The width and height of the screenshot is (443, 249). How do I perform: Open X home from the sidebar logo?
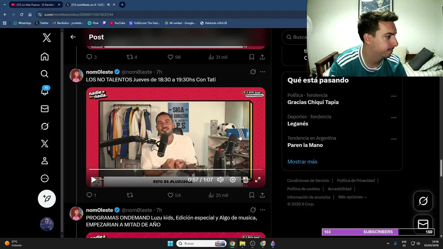[47, 38]
